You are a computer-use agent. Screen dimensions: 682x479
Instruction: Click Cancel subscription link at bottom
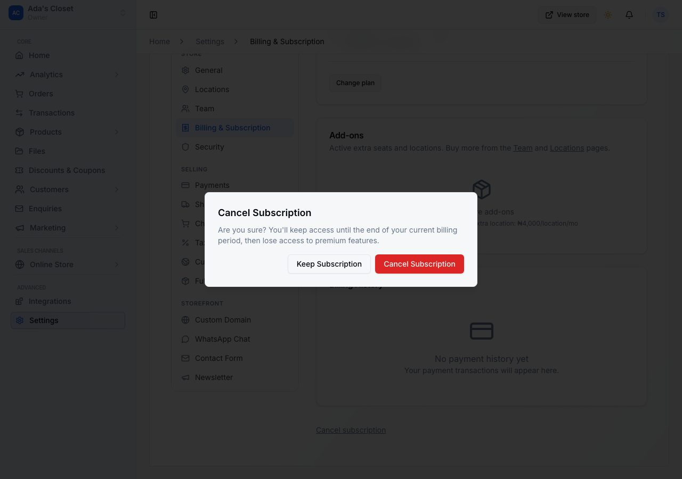point(351,430)
